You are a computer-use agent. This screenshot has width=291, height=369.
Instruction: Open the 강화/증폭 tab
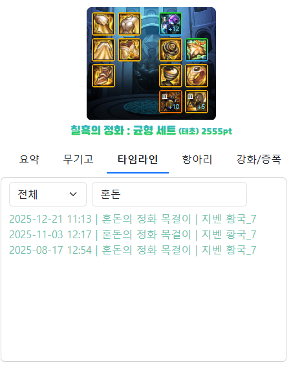[259, 159]
